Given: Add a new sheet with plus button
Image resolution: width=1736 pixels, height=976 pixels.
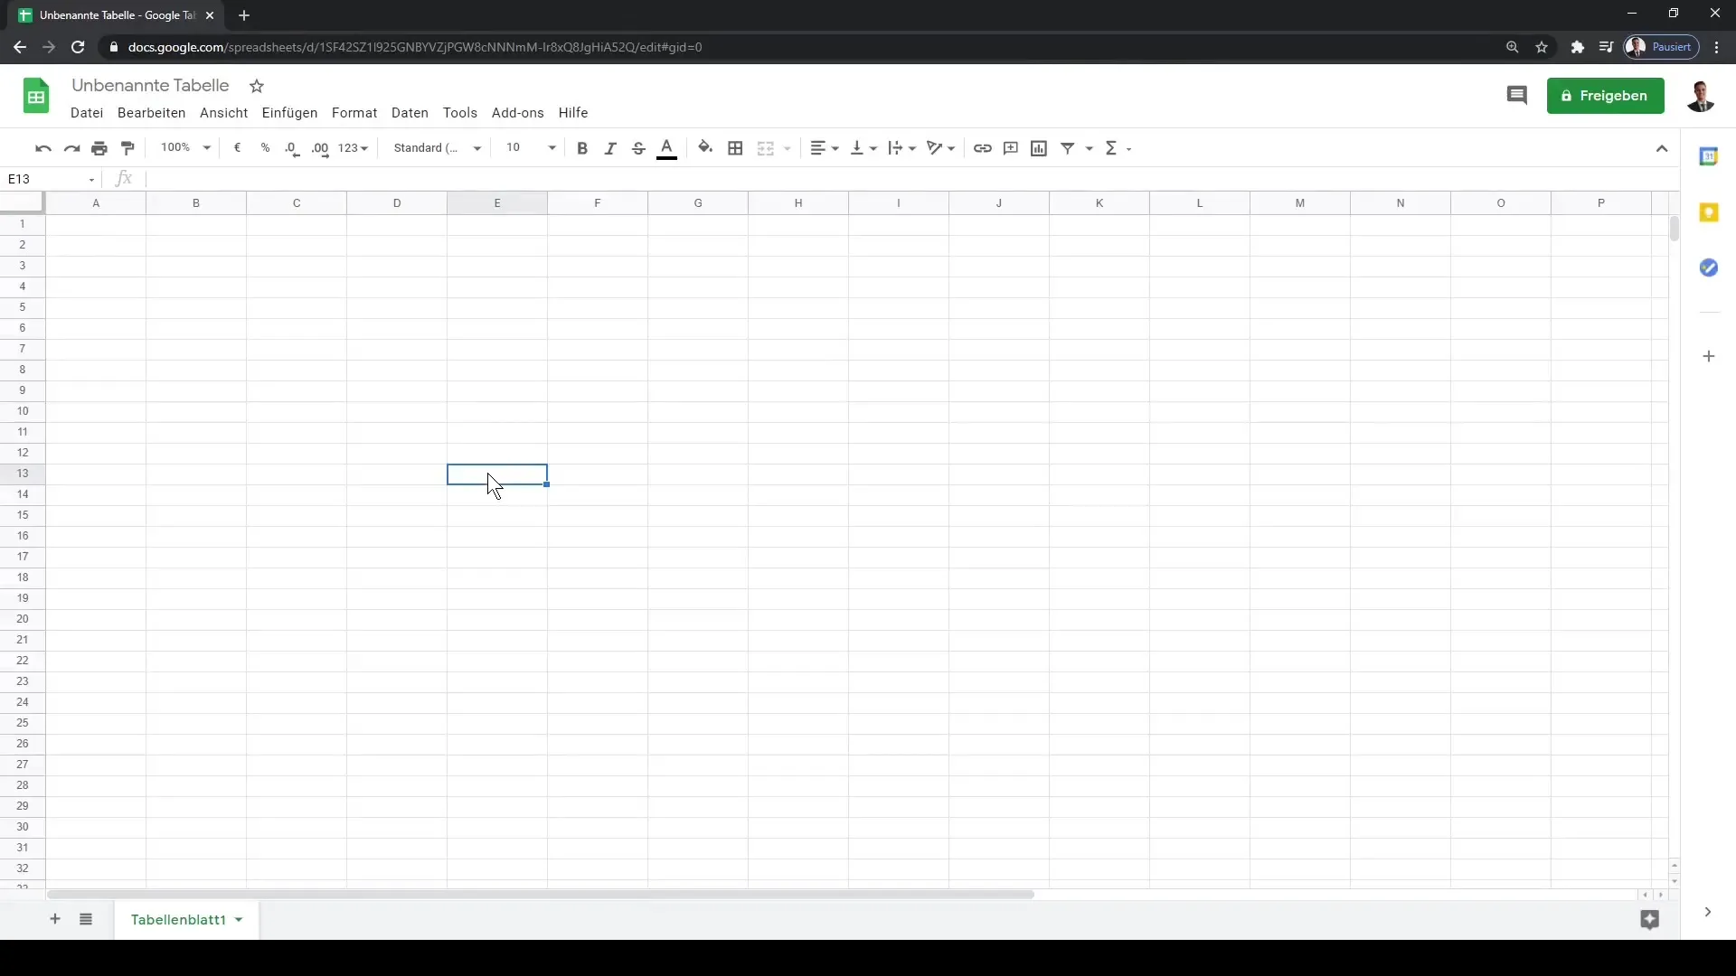Looking at the screenshot, I should point(55,919).
